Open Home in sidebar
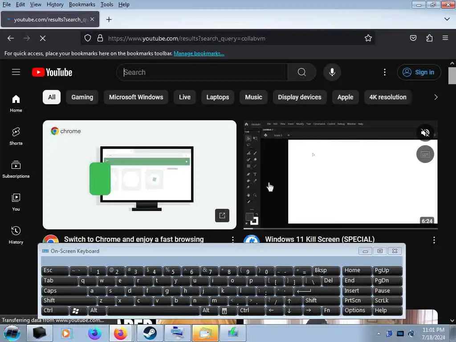 coord(16,103)
